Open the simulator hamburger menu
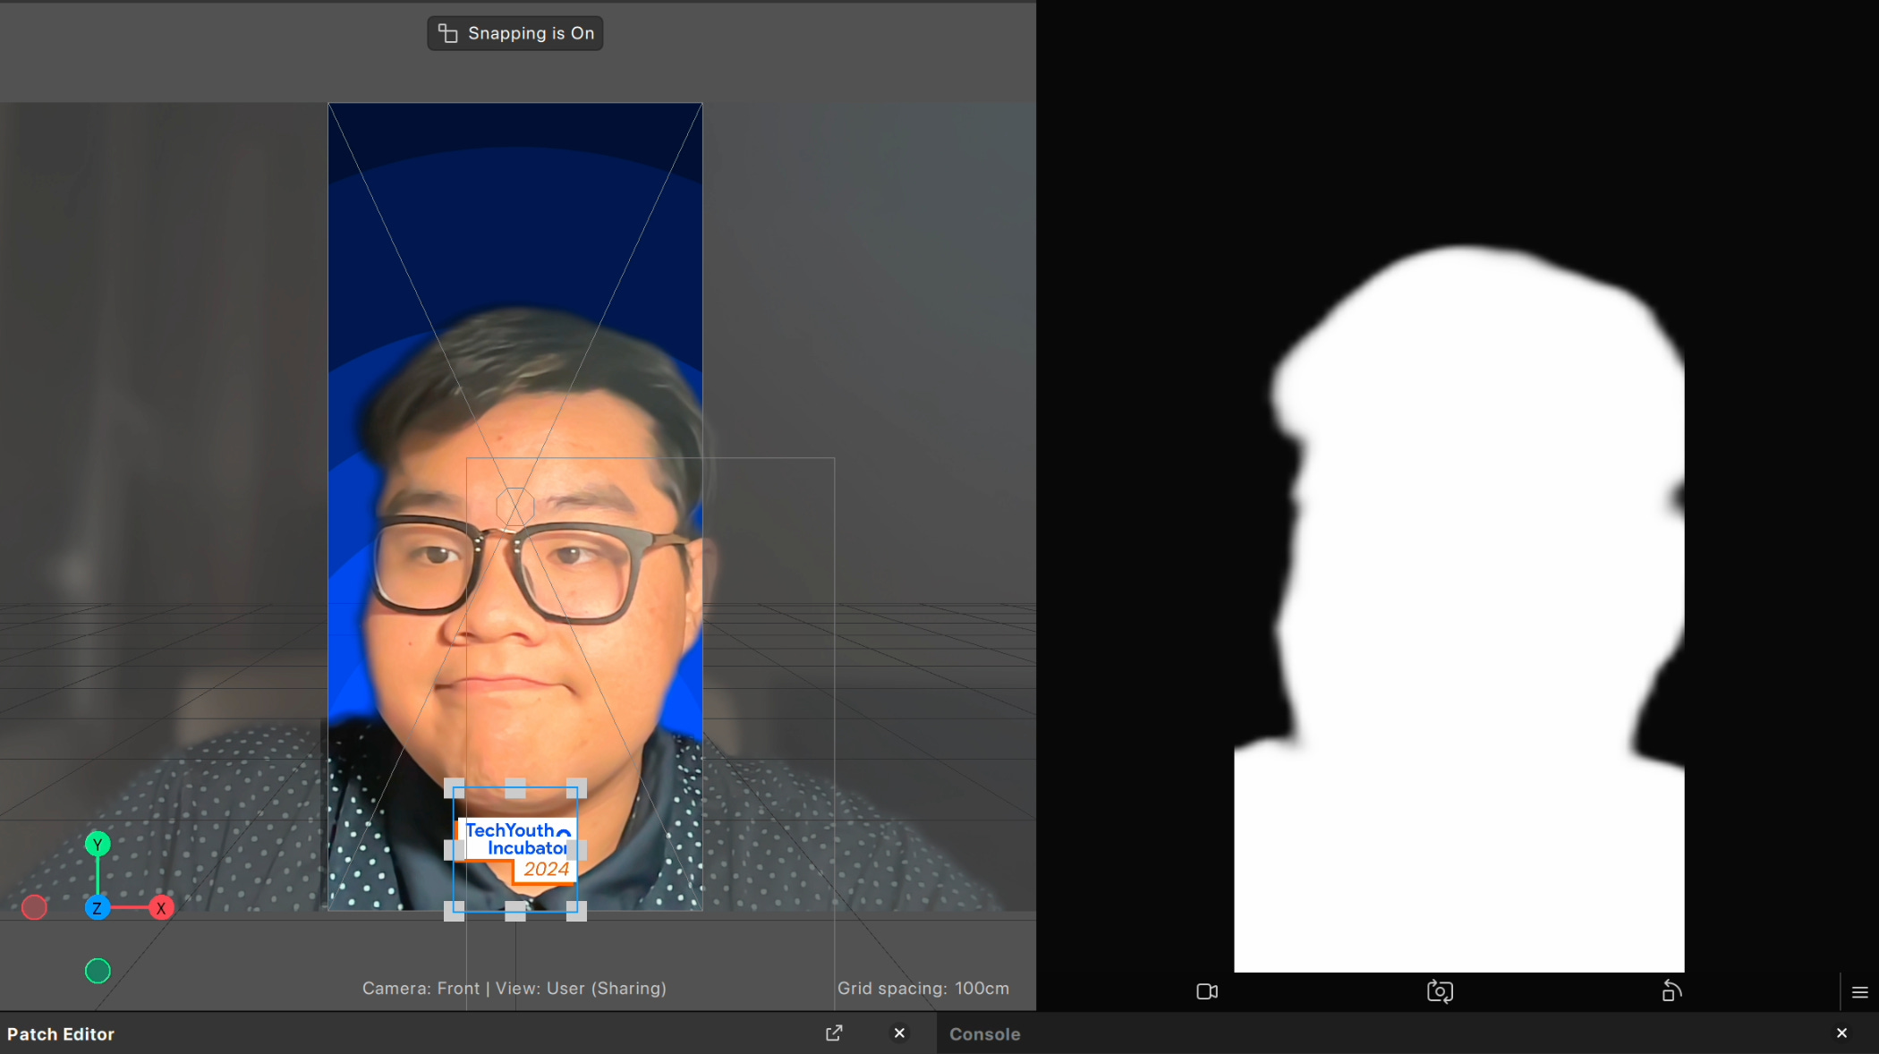Image resolution: width=1879 pixels, height=1054 pixels. click(1859, 992)
